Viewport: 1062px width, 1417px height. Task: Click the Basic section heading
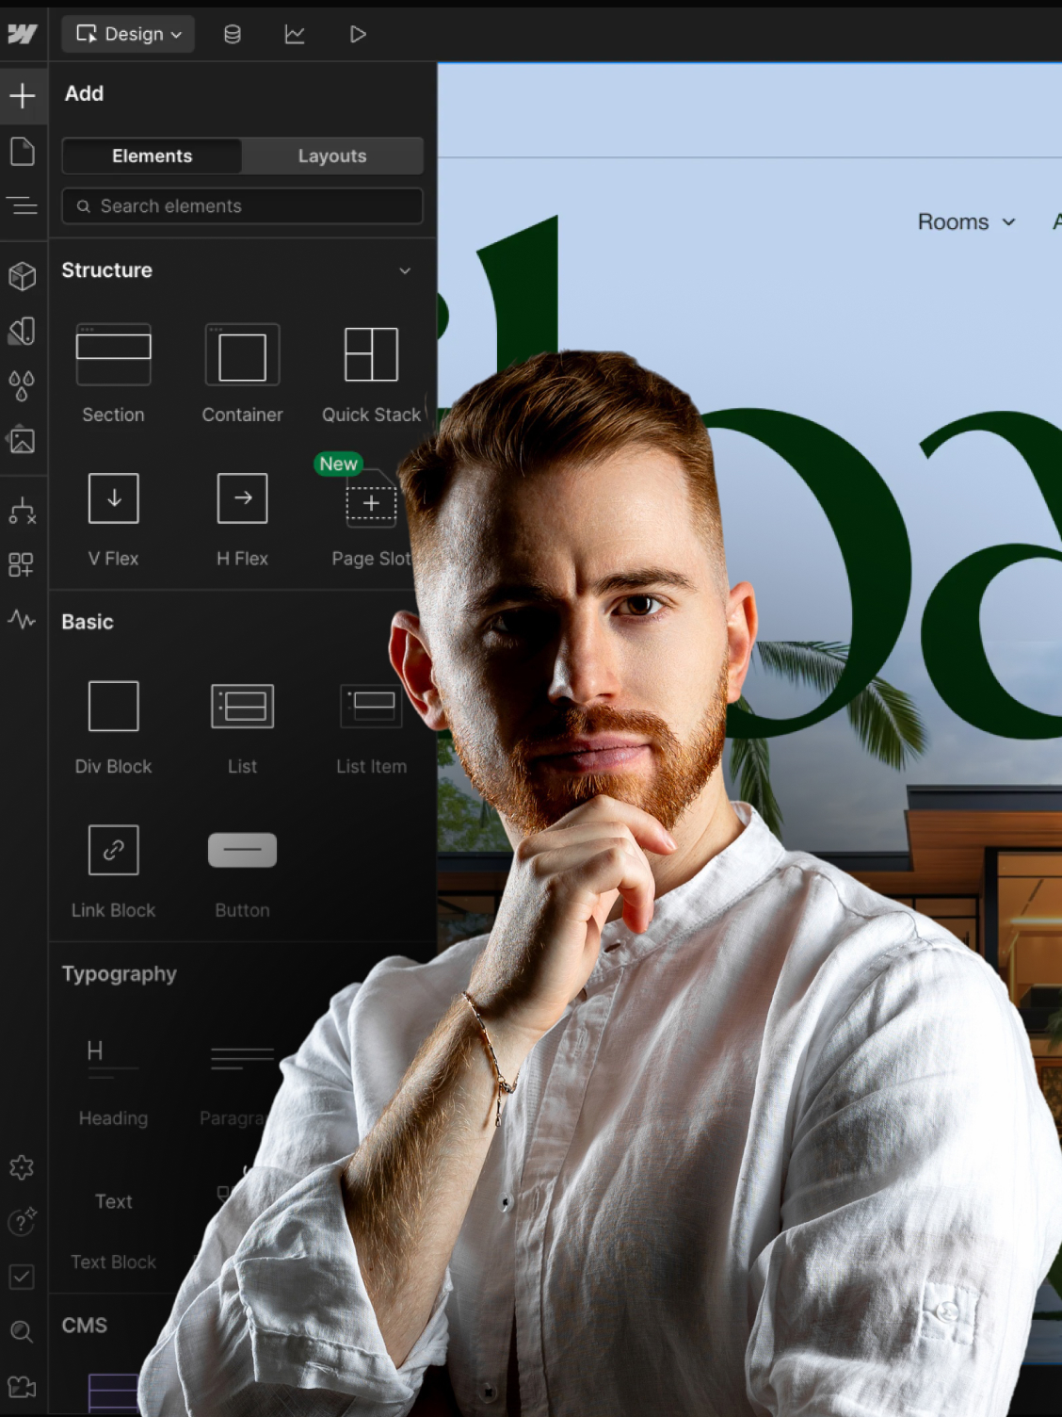click(x=88, y=623)
